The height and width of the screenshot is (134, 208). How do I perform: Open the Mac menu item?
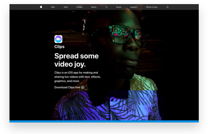pyautogui.click(x=53, y=7)
